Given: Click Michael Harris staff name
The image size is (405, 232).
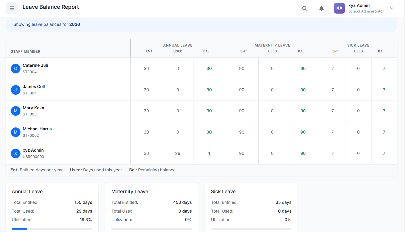Looking at the screenshot, I should point(37,129).
